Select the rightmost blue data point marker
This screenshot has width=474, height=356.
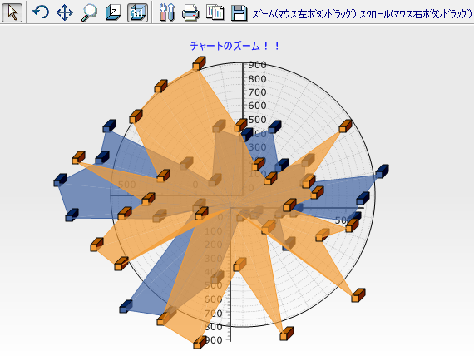pyautogui.click(x=382, y=171)
